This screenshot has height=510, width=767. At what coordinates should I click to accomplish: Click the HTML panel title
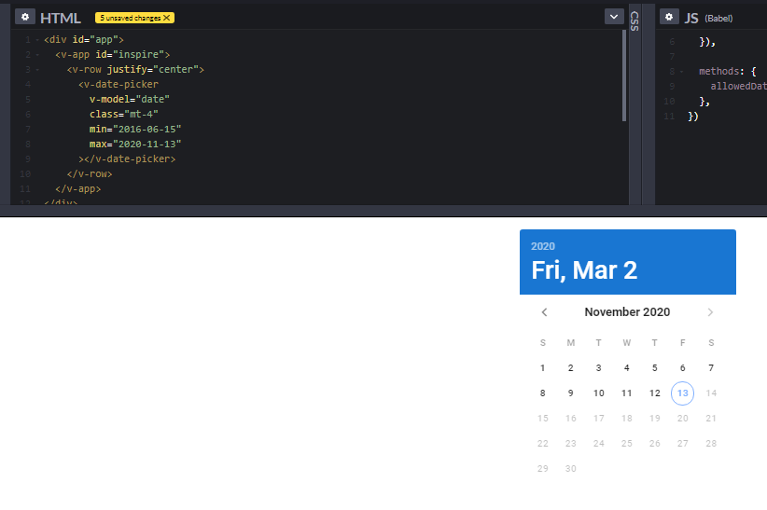[x=60, y=18]
